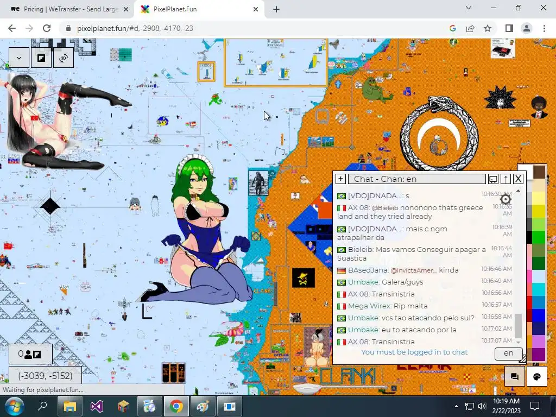Click the address bar URL

(135, 28)
